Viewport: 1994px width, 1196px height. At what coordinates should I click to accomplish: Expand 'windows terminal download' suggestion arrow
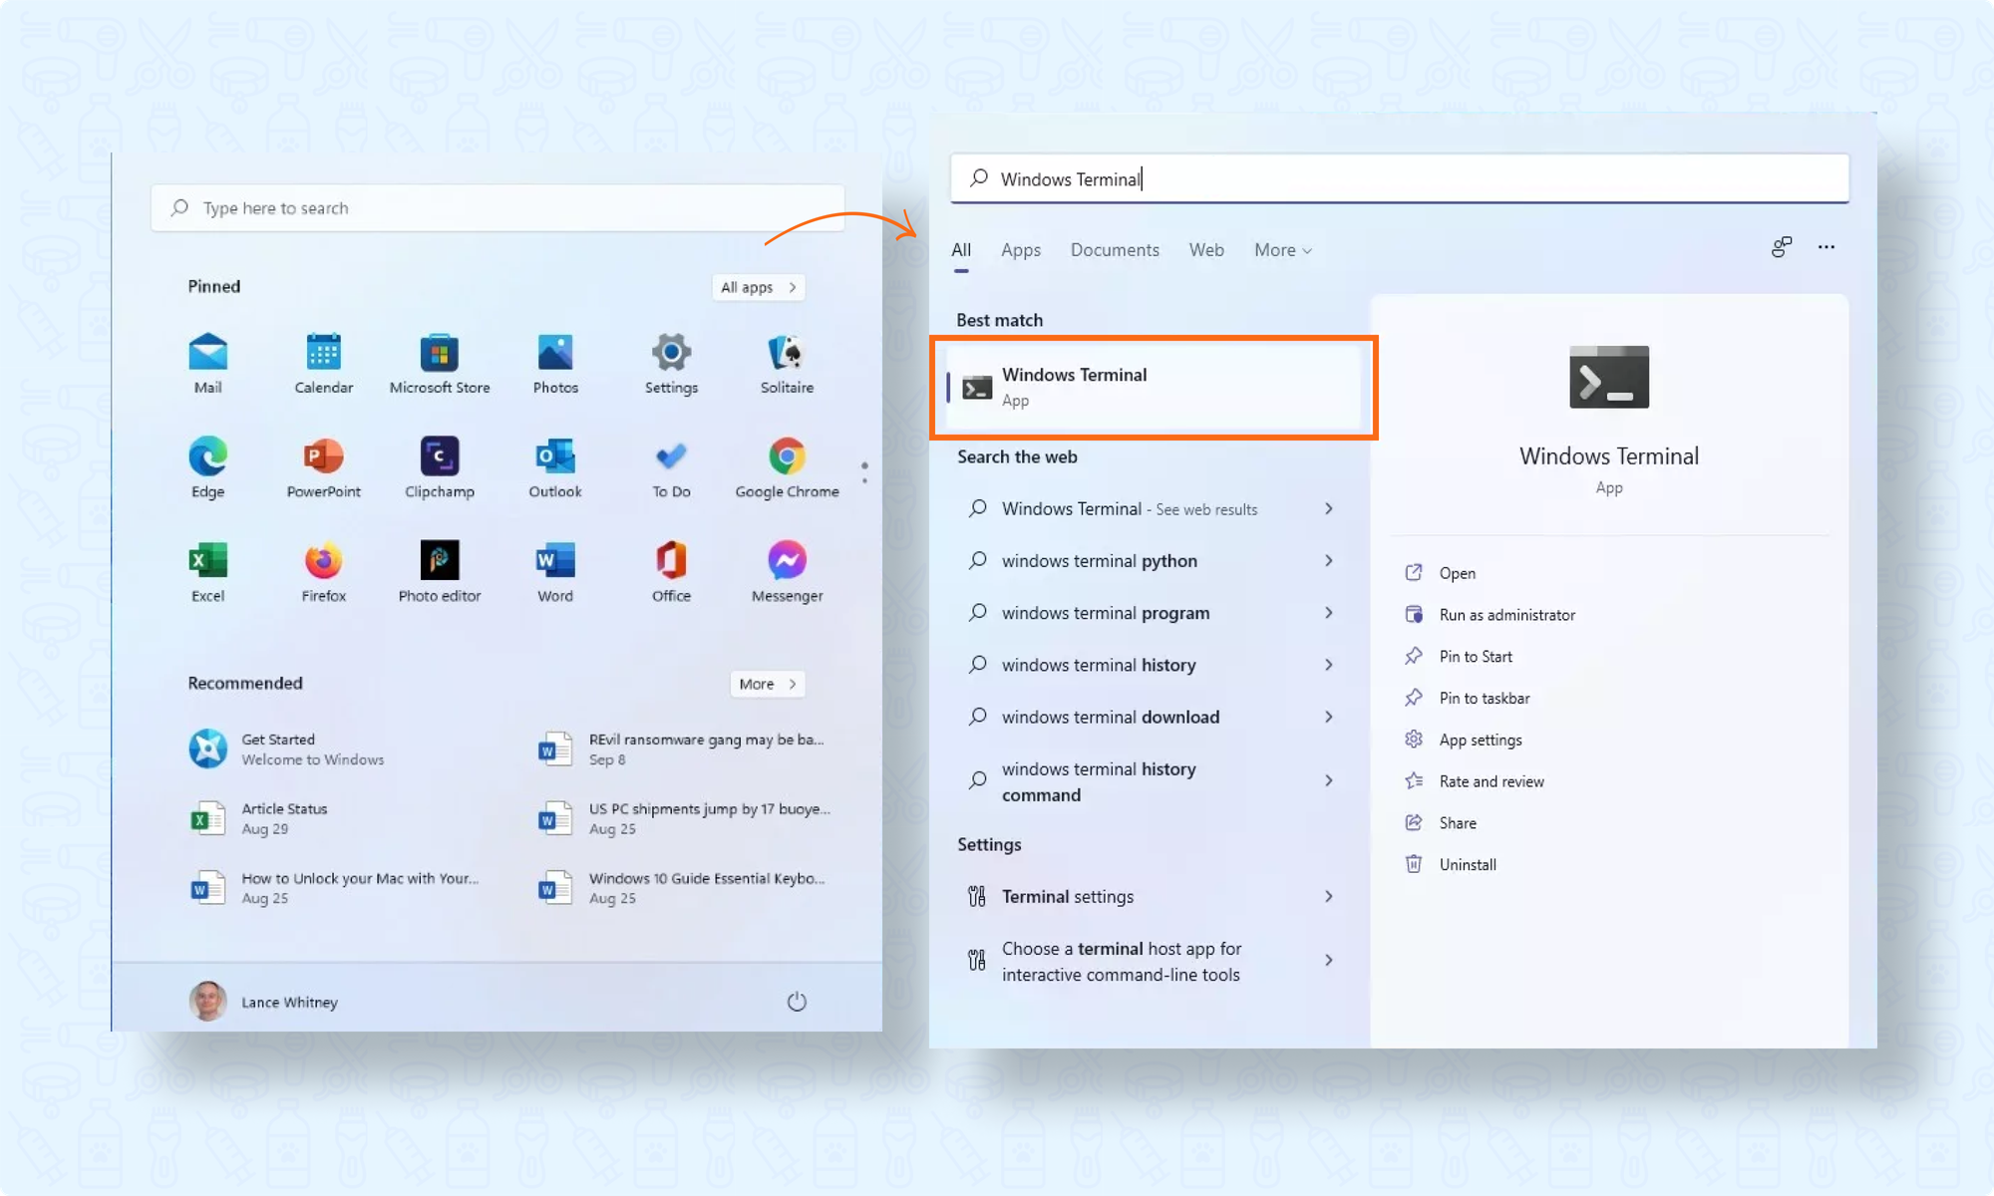pyautogui.click(x=1329, y=717)
